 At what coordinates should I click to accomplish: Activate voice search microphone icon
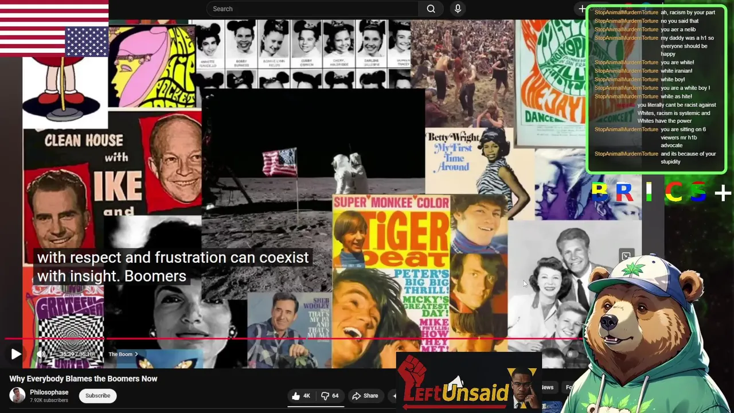(x=458, y=9)
